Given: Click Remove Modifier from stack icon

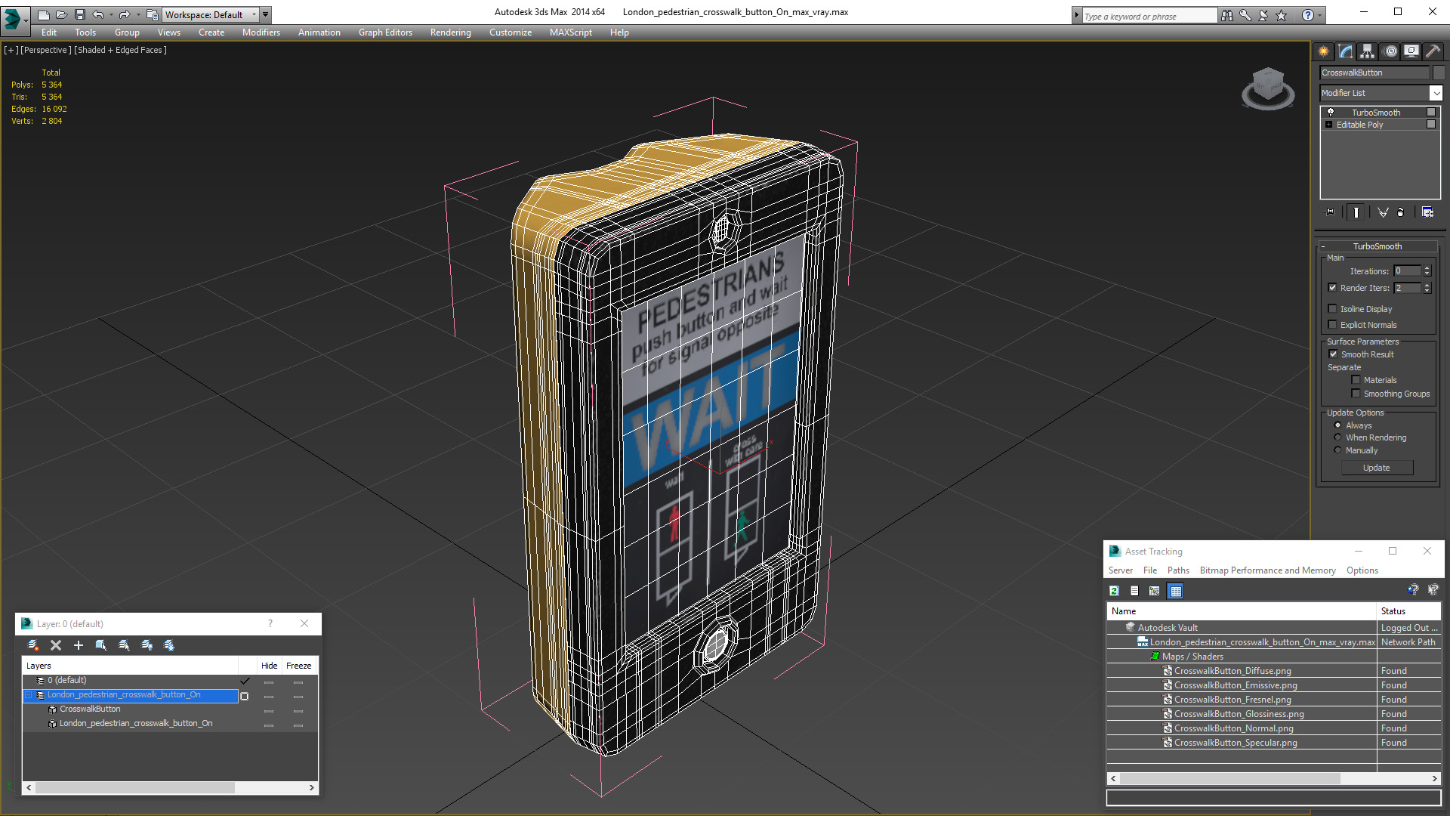Looking at the screenshot, I should click(1401, 212).
